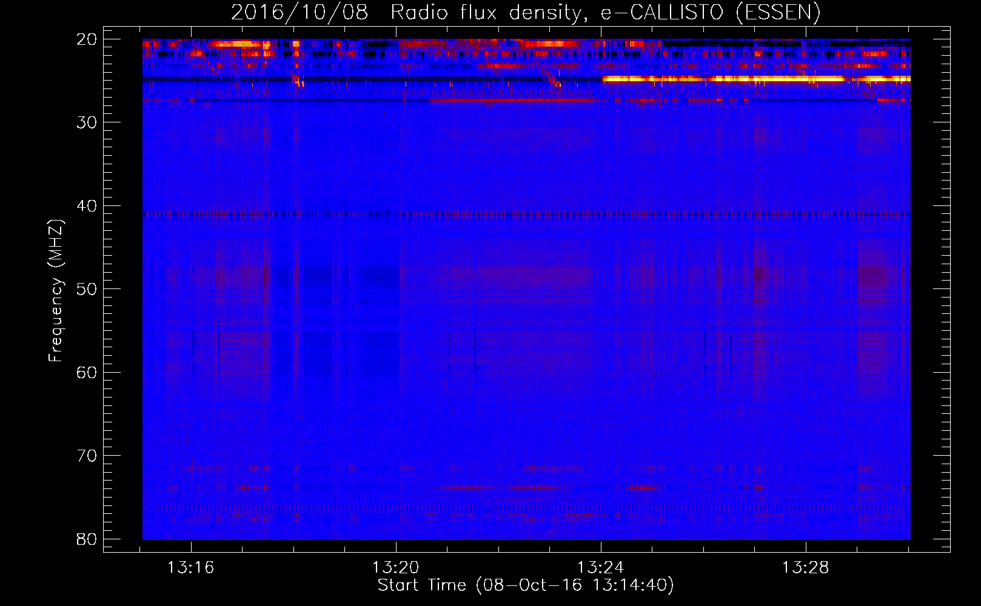This screenshot has height=606, width=981.
Task: Click the plot title '2016/10/08 Radio flux density, e-CALLISTO (ESSEN)'
Action: click(526, 12)
